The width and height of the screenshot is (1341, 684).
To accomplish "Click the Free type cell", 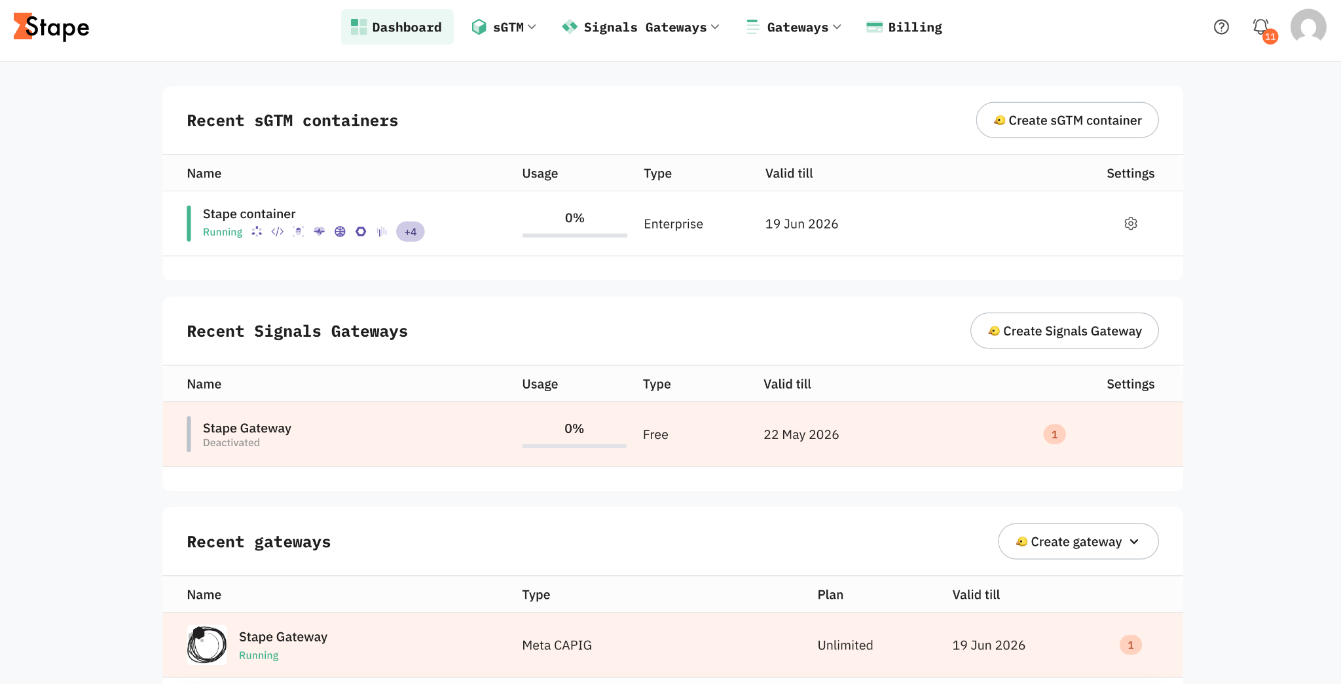I will 655,434.
